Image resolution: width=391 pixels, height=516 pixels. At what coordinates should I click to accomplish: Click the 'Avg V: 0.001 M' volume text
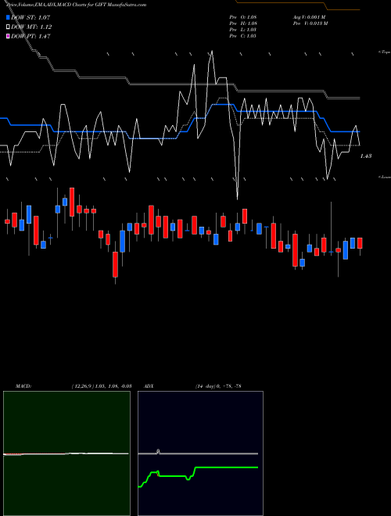[x=310, y=17]
